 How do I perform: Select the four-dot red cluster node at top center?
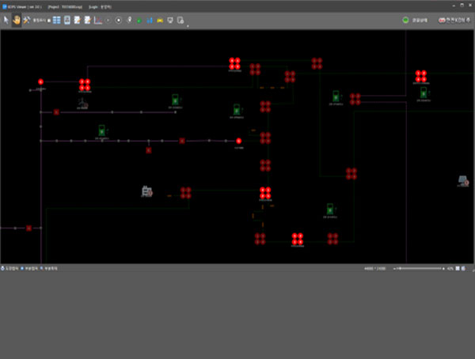click(x=235, y=63)
